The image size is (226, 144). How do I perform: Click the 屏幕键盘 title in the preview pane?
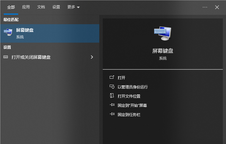pos(163,51)
